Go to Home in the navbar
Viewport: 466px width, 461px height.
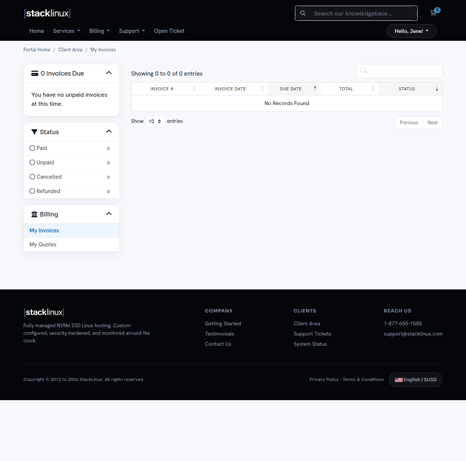37,31
